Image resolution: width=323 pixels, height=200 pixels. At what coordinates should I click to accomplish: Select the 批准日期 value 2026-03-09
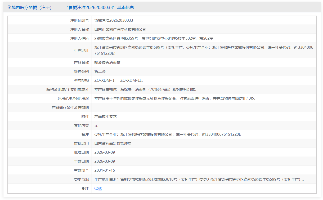click(x=105, y=152)
